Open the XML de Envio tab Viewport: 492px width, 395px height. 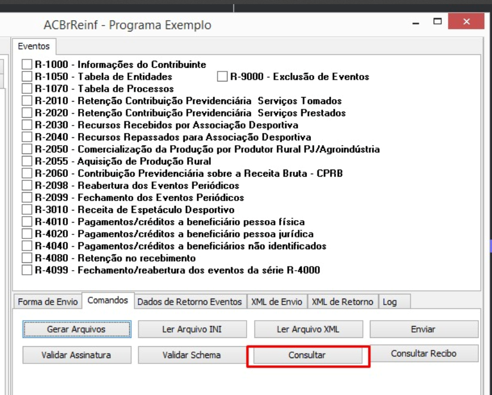(x=277, y=302)
